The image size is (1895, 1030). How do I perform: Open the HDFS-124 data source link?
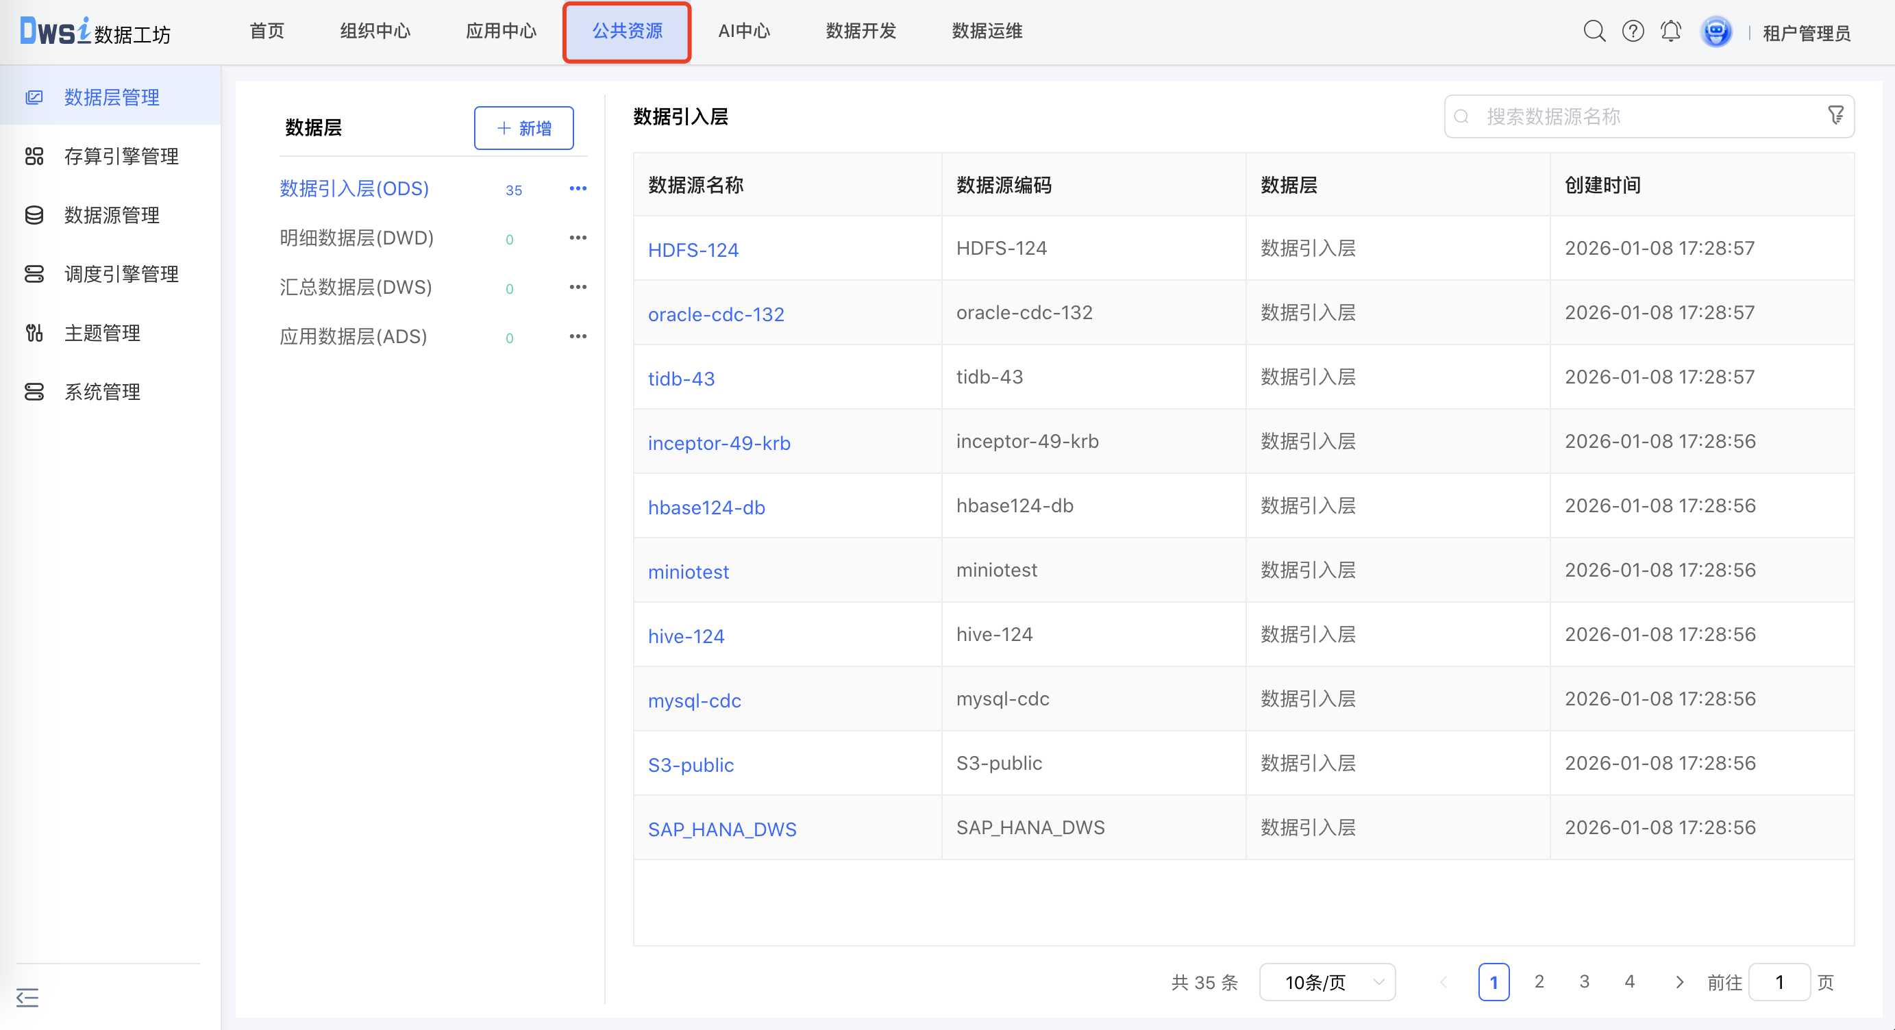693,250
